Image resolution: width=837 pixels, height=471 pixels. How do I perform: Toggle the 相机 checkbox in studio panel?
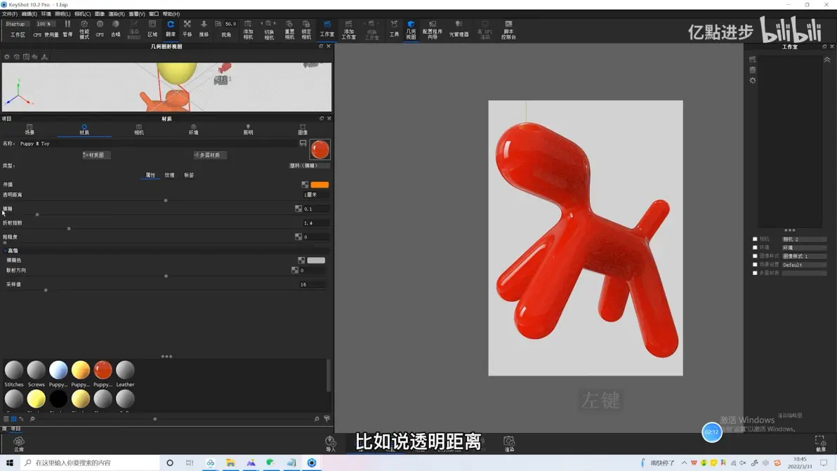(755, 239)
